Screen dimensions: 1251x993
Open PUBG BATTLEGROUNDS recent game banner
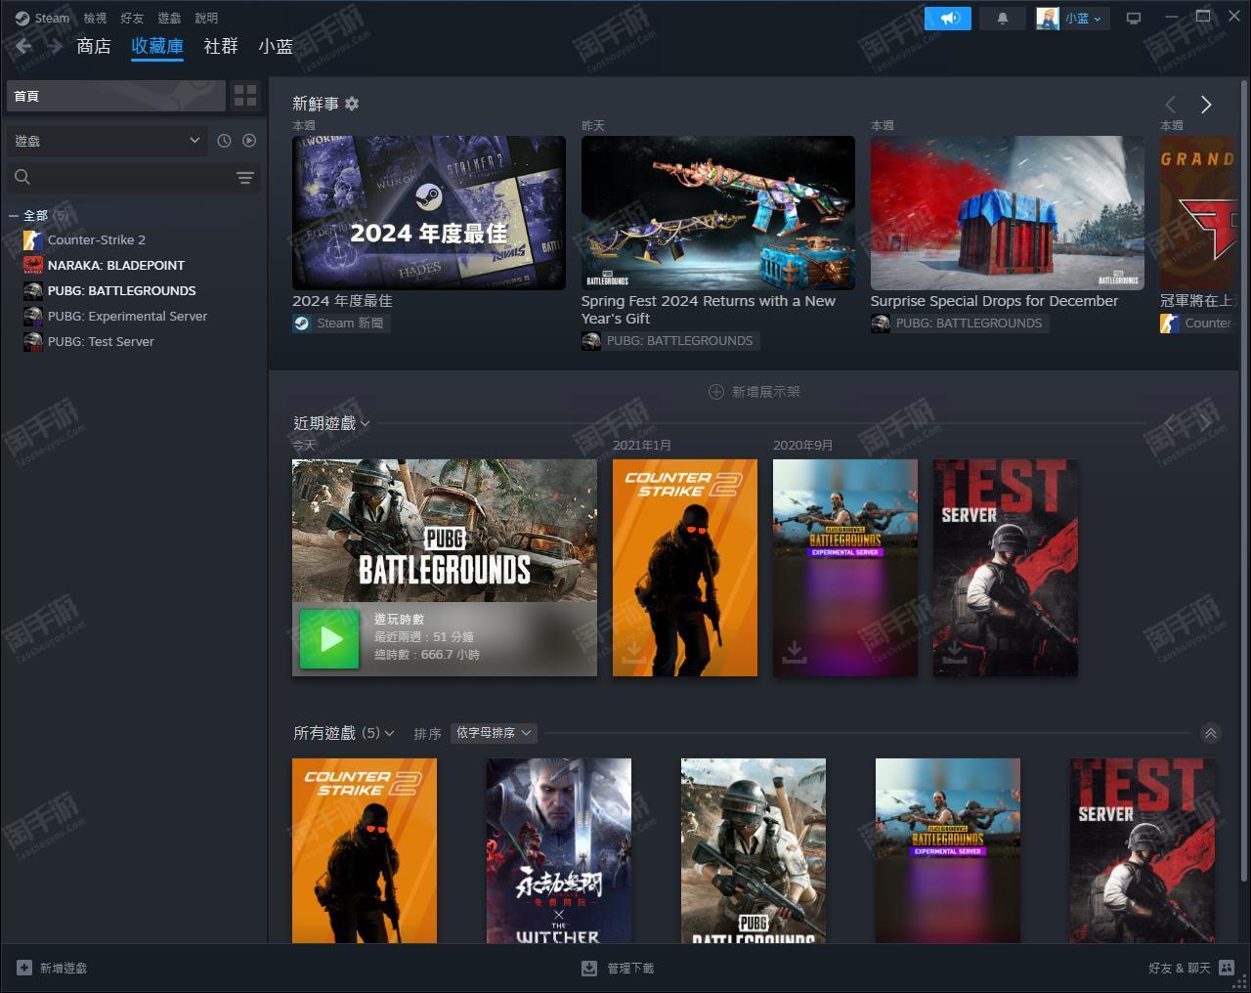[x=445, y=531]
